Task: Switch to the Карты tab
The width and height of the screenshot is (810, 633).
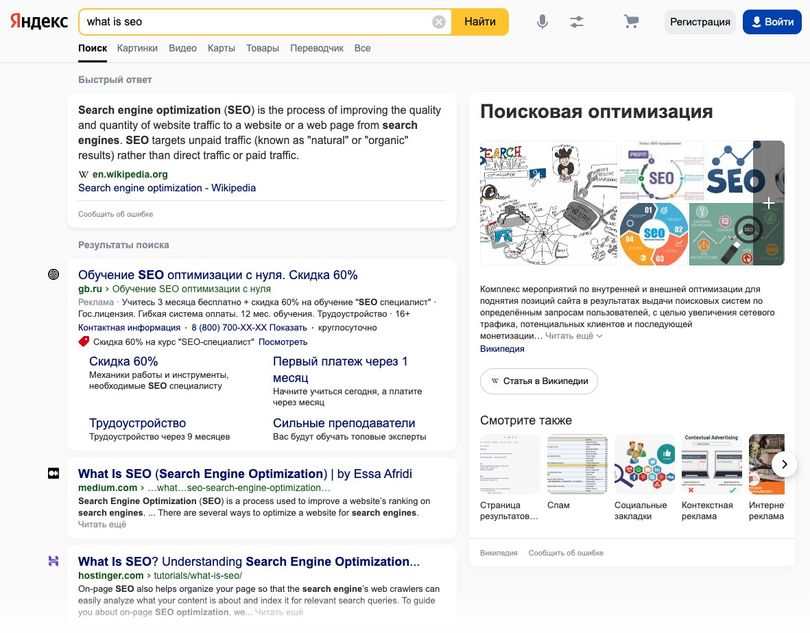Action: (221, 48)
